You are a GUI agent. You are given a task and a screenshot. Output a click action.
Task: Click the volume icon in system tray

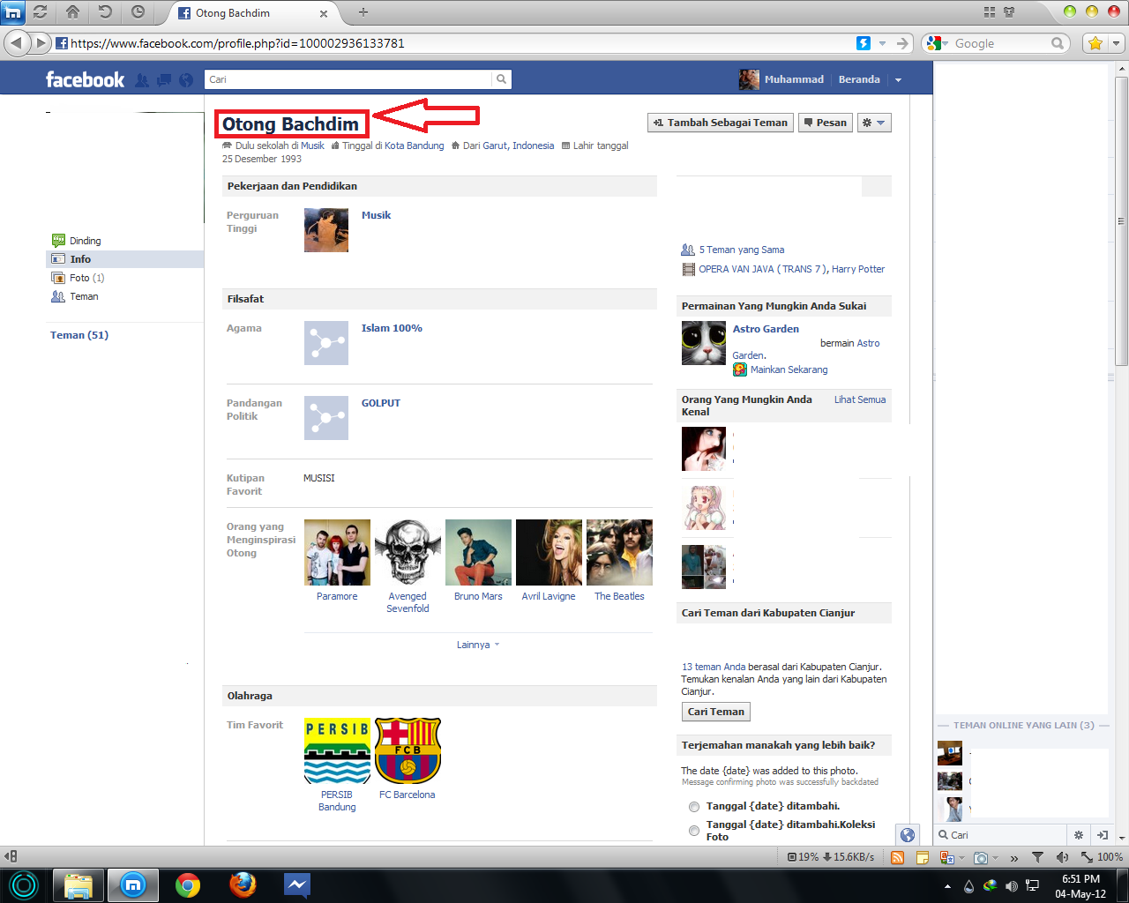1012,886
